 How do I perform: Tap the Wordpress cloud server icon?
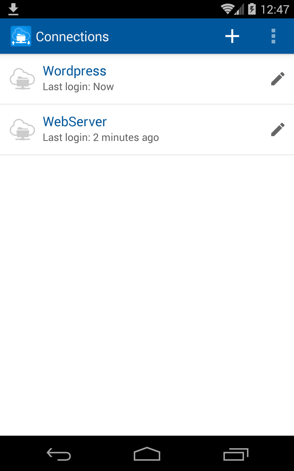(x=22, y=79)
